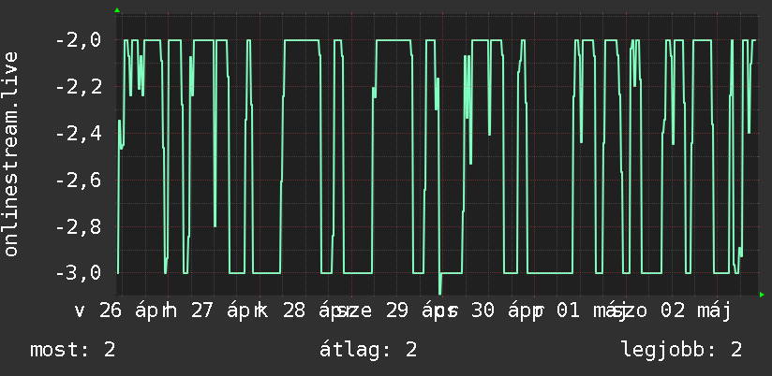The height and width of the screenshot is (376, 772).
Task: Click the 'átlag: 2' average text
Action: coord(368,350)
